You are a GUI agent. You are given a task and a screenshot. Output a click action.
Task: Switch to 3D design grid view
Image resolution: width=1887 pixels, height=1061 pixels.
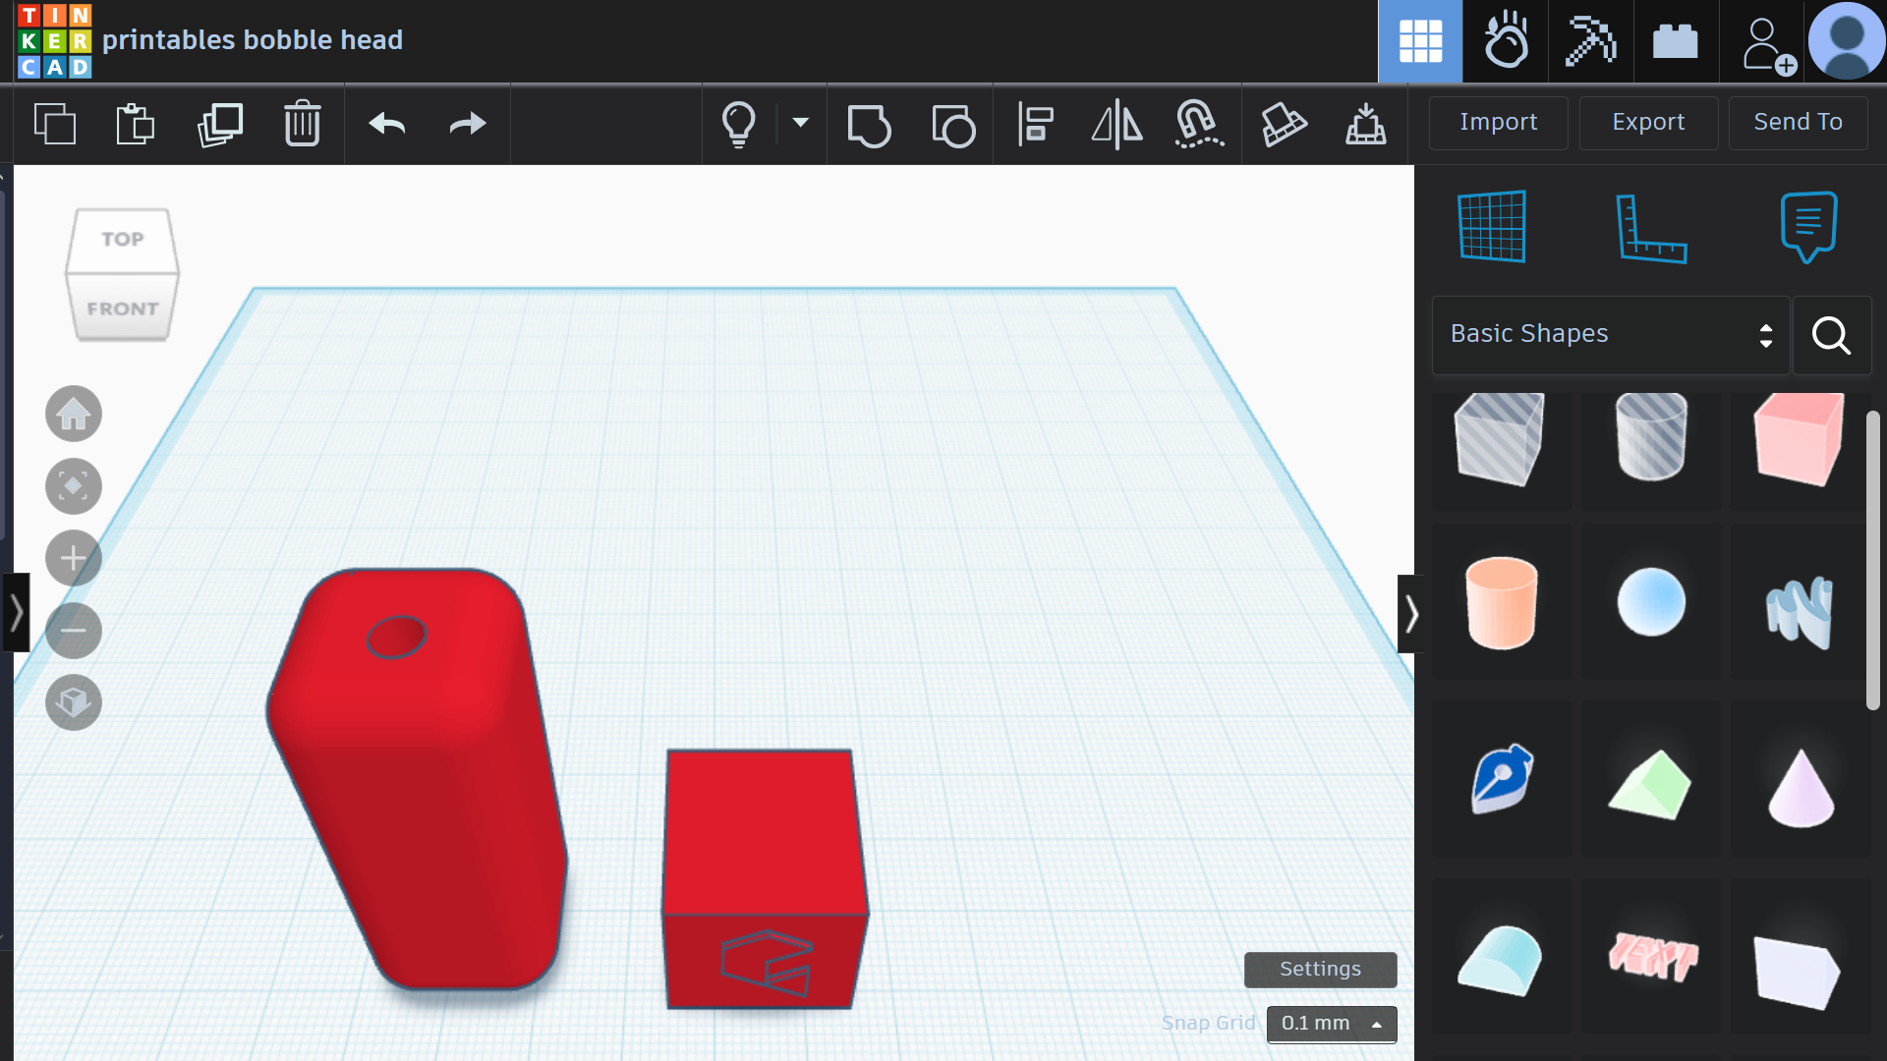1420,41
